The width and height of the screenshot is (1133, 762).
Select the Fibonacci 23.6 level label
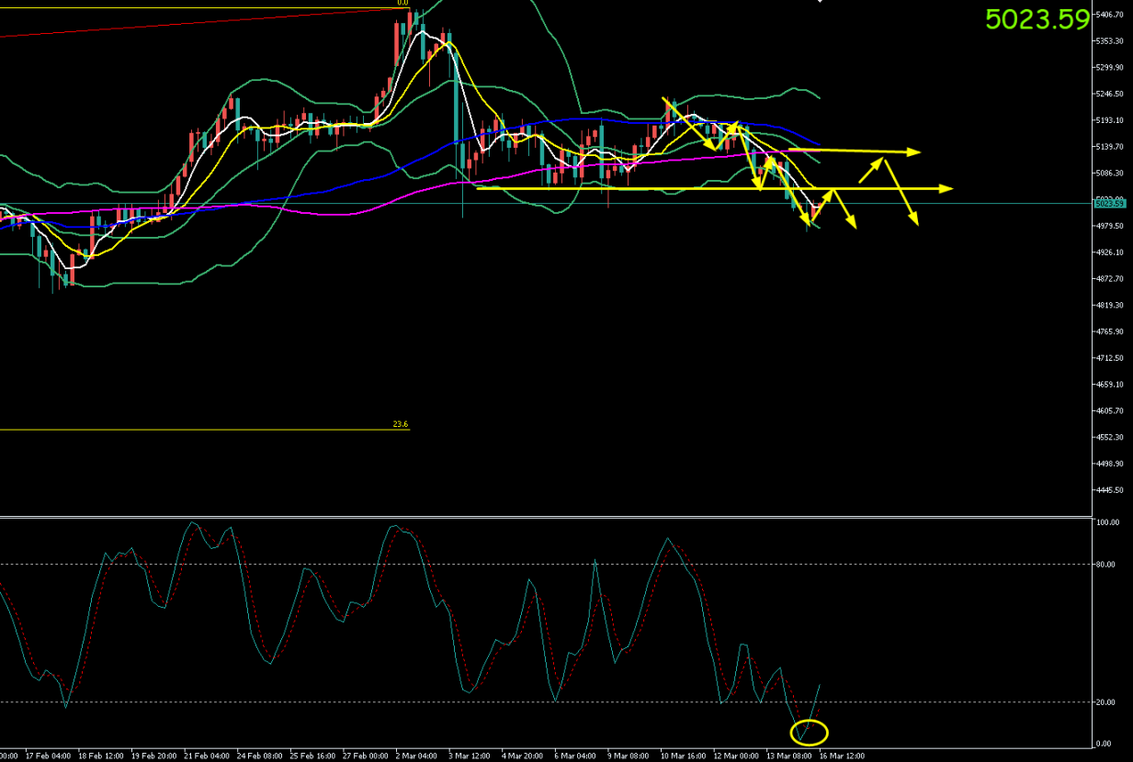pos(401,424)
